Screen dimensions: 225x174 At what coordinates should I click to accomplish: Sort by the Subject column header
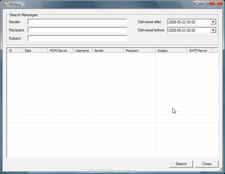pyautogui.click(x=171, y=50)
